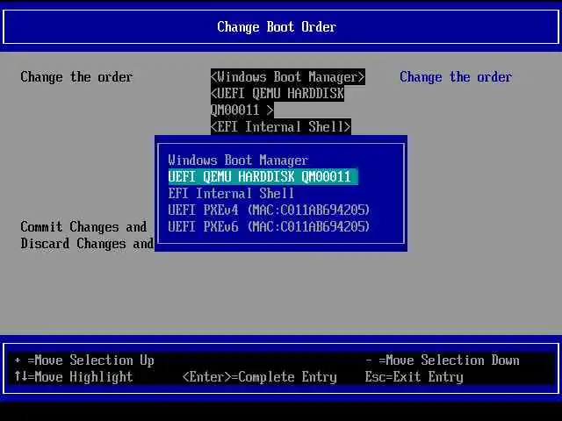Select Windows Boot Manager in popup list
The height and width of the screenshot is (421, 562).
[238, 160]
